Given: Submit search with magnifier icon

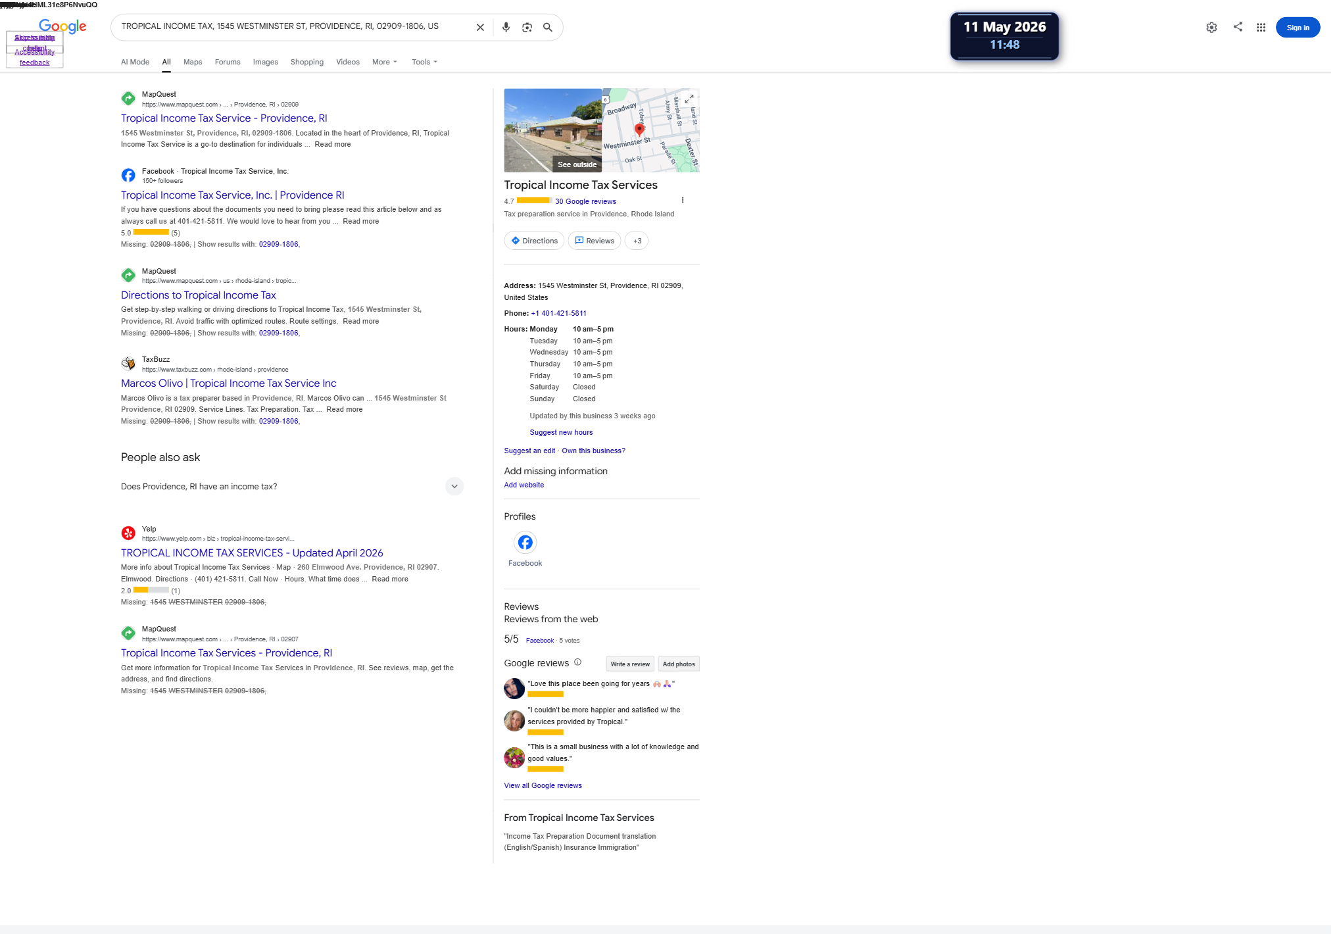Looking at the screenshot, I should coord(548,28).
